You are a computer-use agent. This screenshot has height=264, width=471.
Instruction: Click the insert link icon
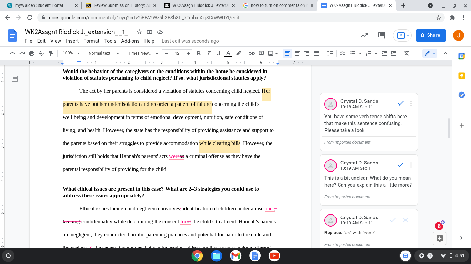point(252,53)
